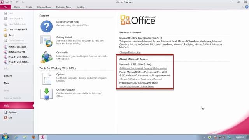Click the Getting Started icon
The height and width of the screenshot is (140, 249).
(47, 41)
